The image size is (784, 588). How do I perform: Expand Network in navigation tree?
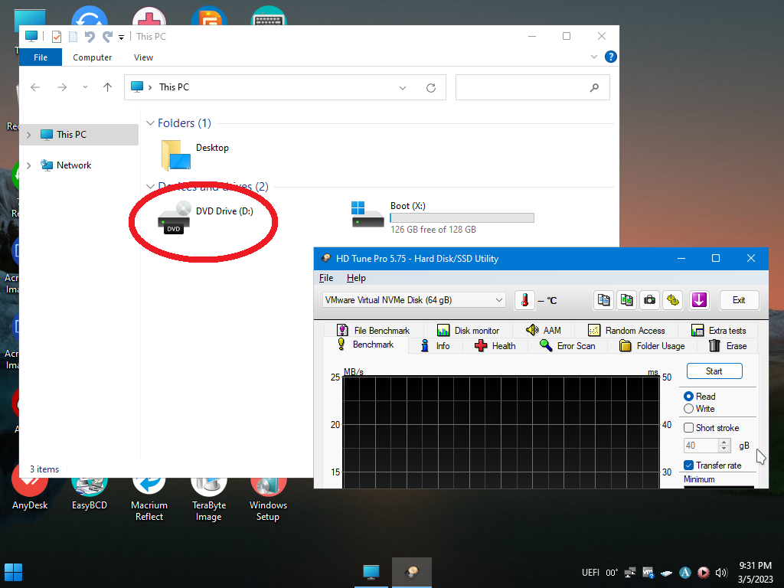(x=29, y=165)
